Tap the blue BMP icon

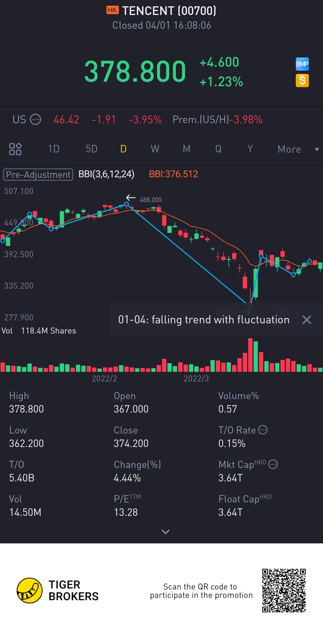click(302, 64)
